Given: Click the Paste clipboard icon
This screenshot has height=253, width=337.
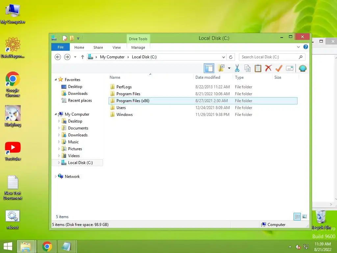Looking at the screenshot, I should coord(258,69).
